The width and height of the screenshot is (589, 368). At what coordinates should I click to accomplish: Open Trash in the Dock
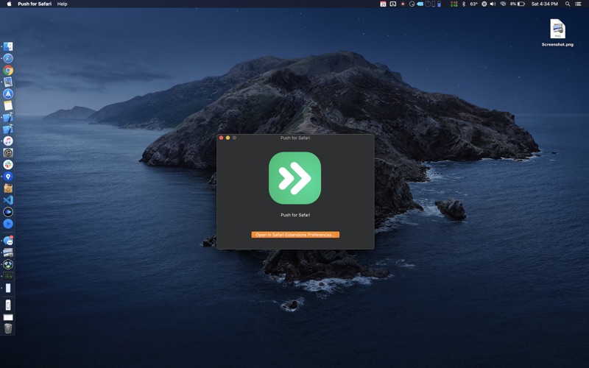(x=8, y=328)
